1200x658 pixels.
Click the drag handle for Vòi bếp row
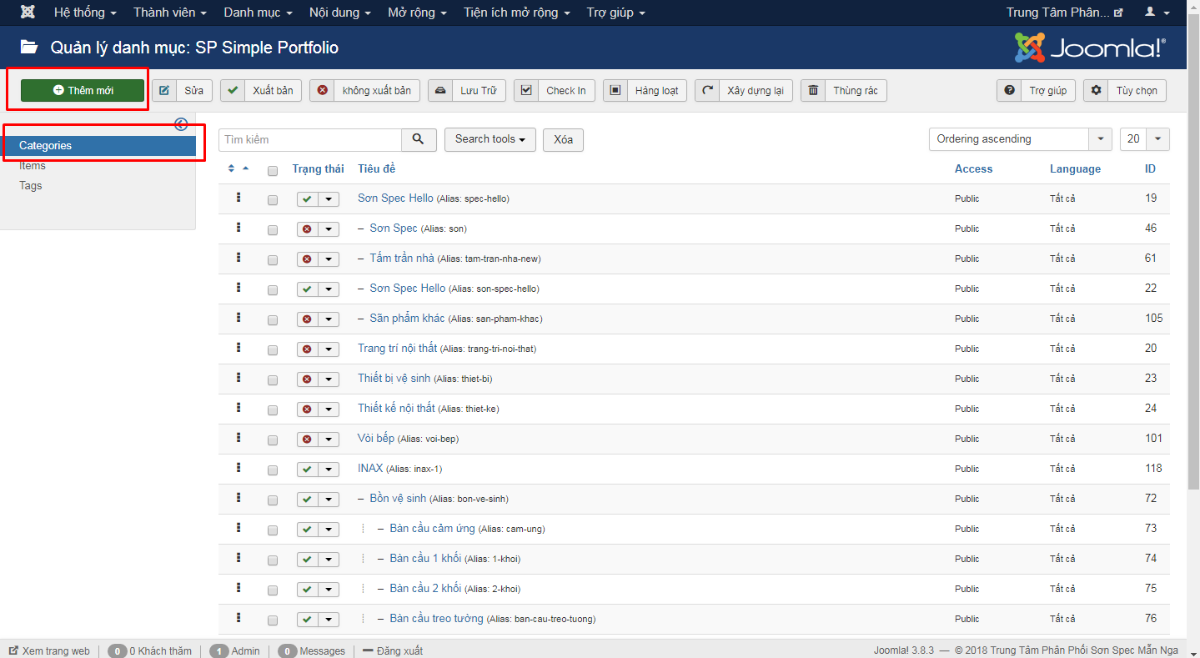[238, 438]
